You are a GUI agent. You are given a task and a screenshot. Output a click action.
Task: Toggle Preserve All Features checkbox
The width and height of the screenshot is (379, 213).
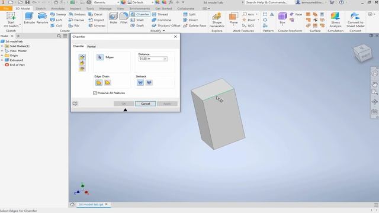pyautogui.click(x=95, y=93)
